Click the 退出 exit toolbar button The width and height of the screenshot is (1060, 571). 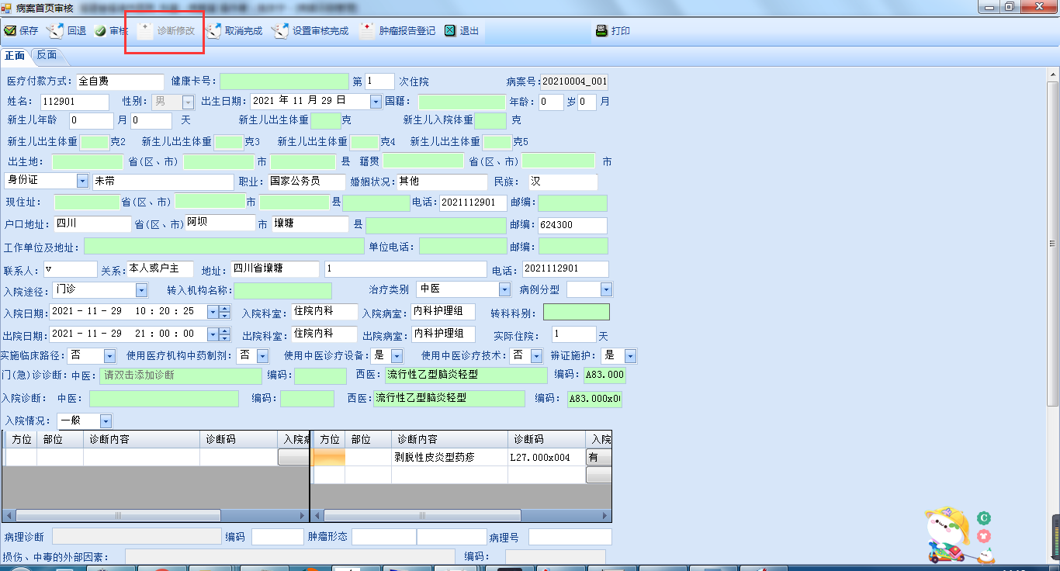tap(462, 31)
